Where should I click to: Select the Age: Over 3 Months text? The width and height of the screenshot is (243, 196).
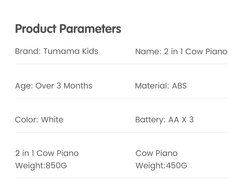tap(54, 86)
